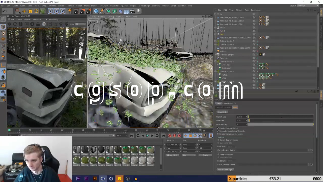
Task: Open the viewport Cameras menu
Action: click(x=102, y=17)
